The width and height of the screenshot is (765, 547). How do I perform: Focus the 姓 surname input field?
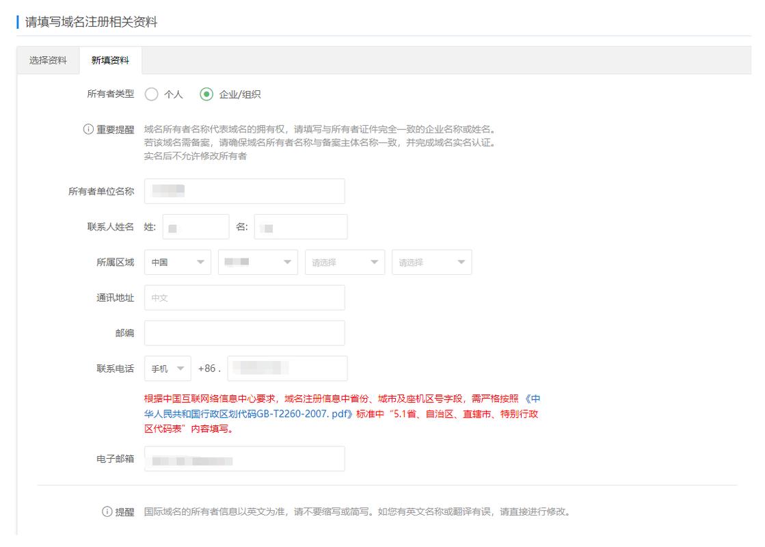click(x=196, y=227)
